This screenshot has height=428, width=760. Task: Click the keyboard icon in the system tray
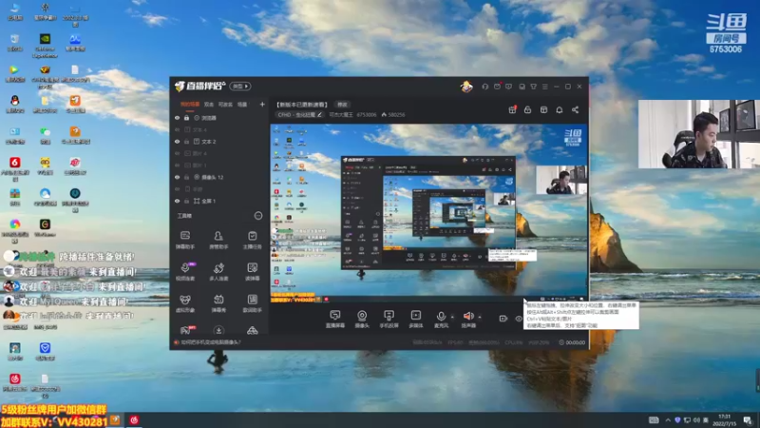click(654, 419)
